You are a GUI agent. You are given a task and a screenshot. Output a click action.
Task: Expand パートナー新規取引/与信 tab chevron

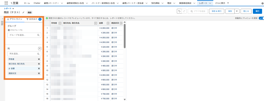[x=118, y=3]
